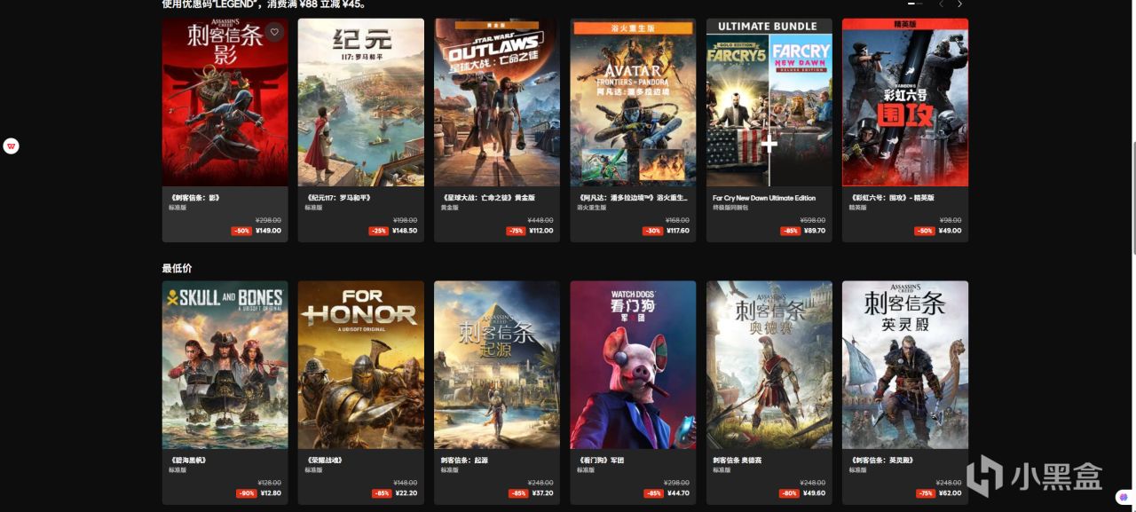Image resolution: width=1136 pixels, height=512 pixels.
Task: Select the first carousel page indicator
Action: click(x=911, y=4)
